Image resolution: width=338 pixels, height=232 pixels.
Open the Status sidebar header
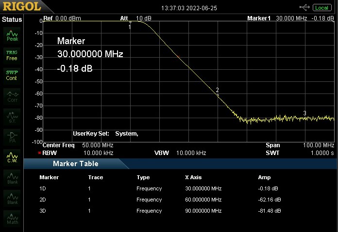pyautogui.click(x=12, y=19)
